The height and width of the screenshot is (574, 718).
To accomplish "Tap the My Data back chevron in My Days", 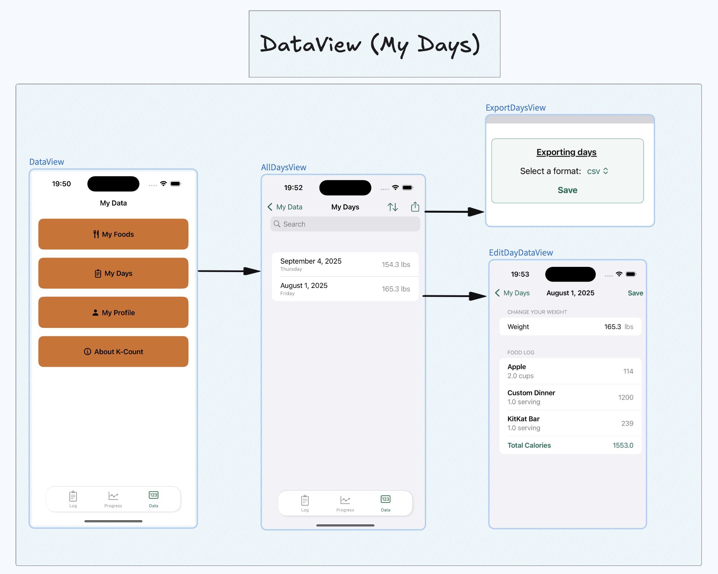I will point(270,207).
